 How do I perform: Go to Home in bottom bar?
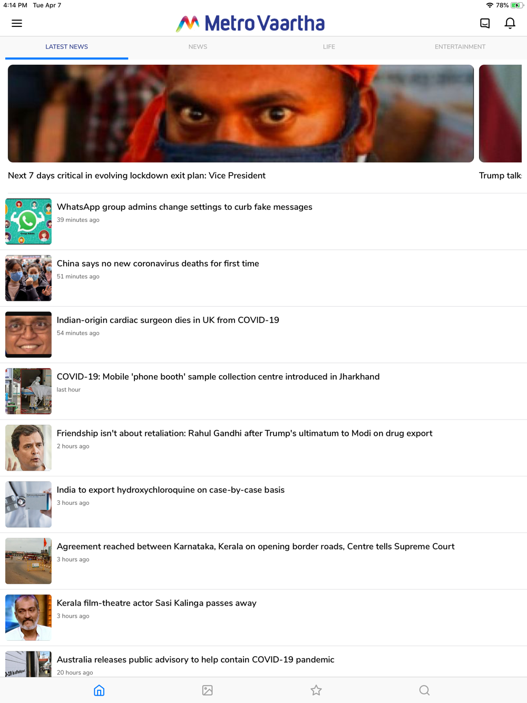[99, 690]
